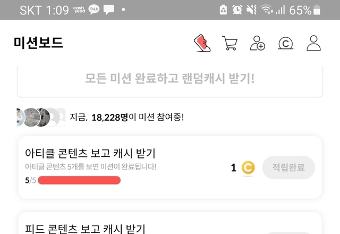Tap the gold coin reward icon
The height and width of the screenshot is (234, 340).
[248, 168]
